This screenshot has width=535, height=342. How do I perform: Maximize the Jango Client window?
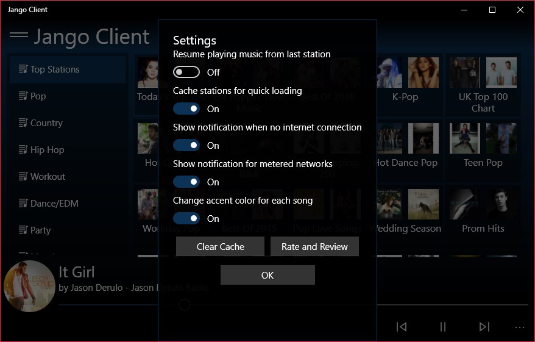pos(492,10)
